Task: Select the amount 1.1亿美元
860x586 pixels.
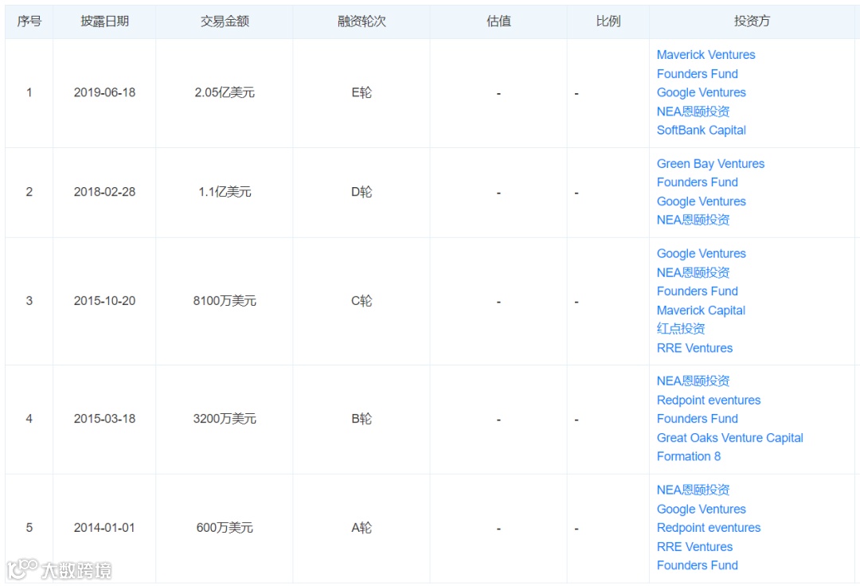Action: pos(225,192)
